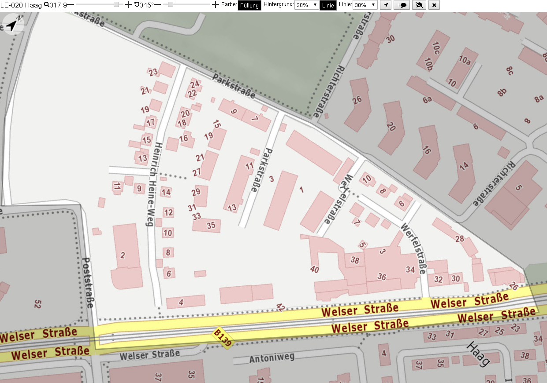Viewport: 547px width, 383px height.
Task: Open the Hintergrund 20% dropdown
Action: click(x=307, y=5)
